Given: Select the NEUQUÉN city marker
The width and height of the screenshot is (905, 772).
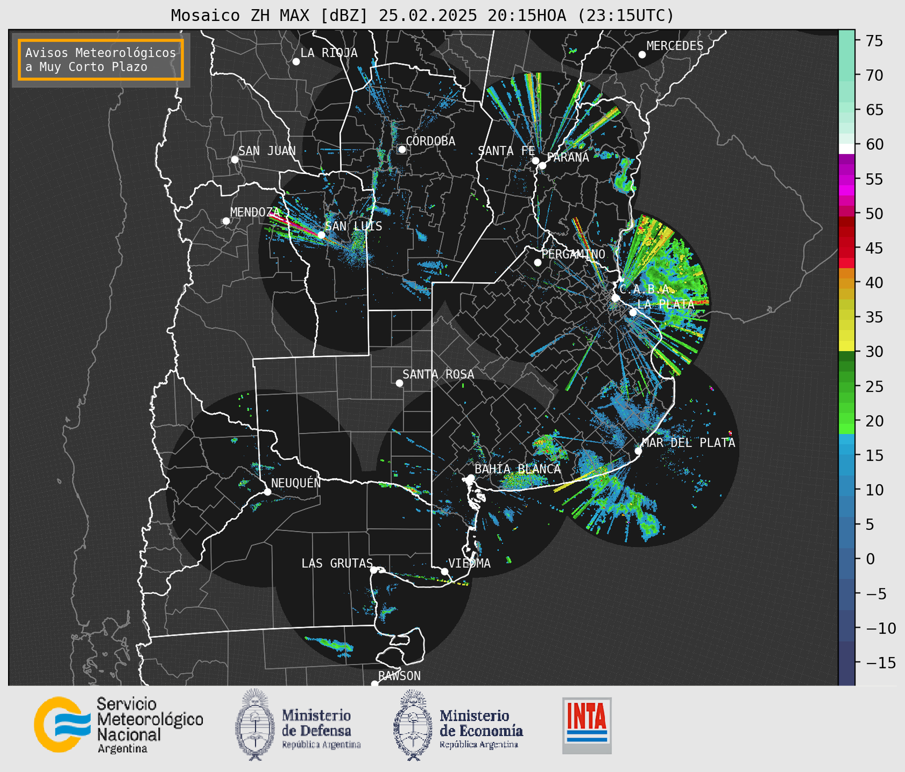Looking at the screenshot, I should point(268,492).
